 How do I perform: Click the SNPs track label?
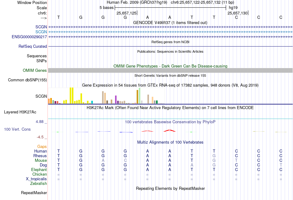42,61
